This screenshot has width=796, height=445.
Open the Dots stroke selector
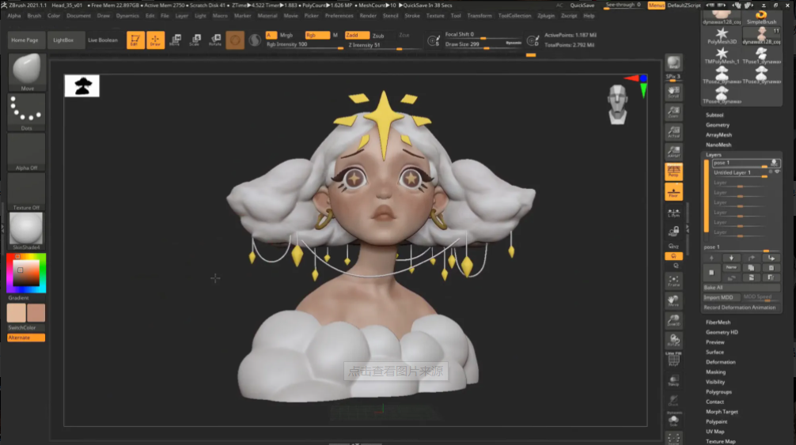[x=26, y=112]
